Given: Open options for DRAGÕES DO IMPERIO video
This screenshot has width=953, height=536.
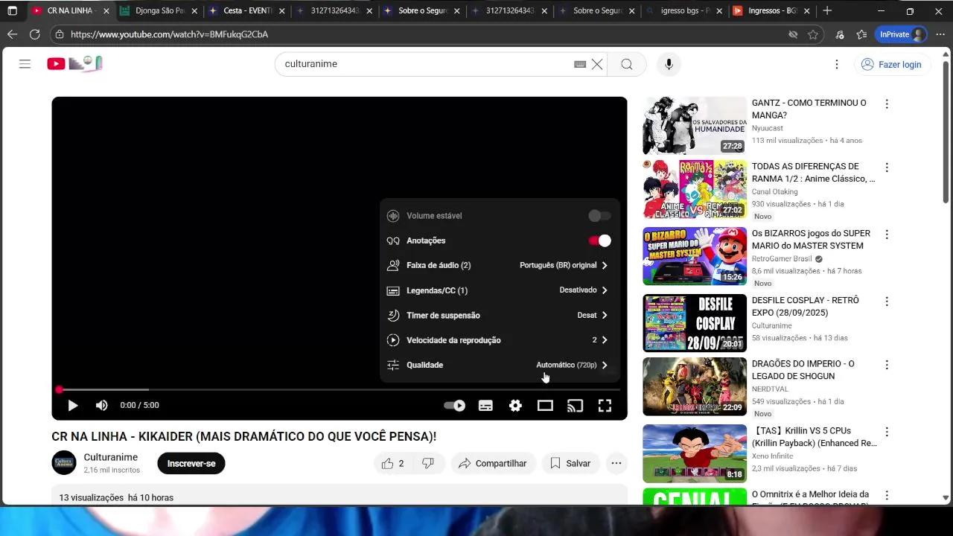Looking at the screenshot, I should point(887,365).
